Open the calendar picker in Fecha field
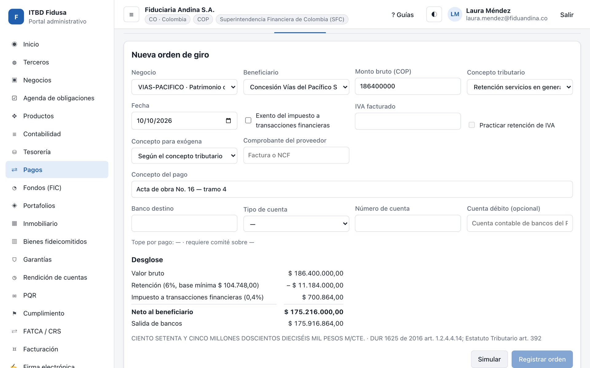Screen dimensions: 590x368 (x=228, y=121)
